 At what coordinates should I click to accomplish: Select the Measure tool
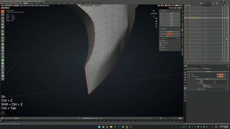pyautogui.click(x=3, y=34)
